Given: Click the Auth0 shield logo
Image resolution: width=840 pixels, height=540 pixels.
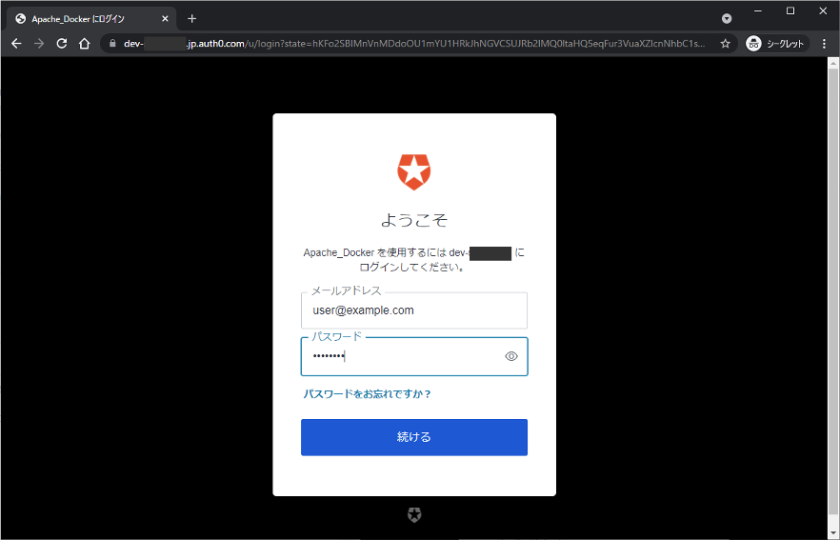Looking at the screenshot, I should coord(414,172).
